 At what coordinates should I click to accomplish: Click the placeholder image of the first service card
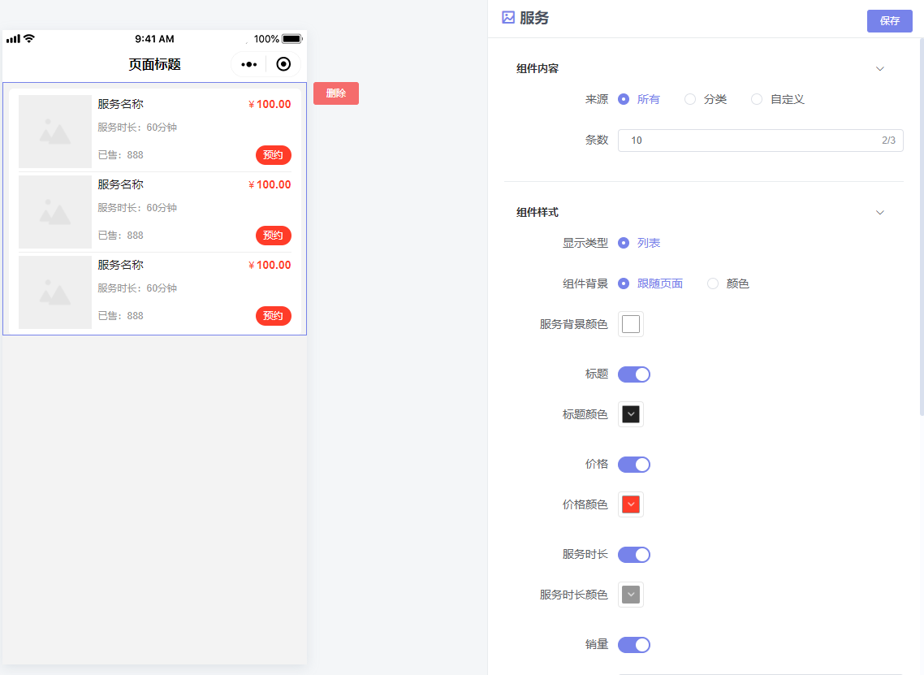click(55, 132)
